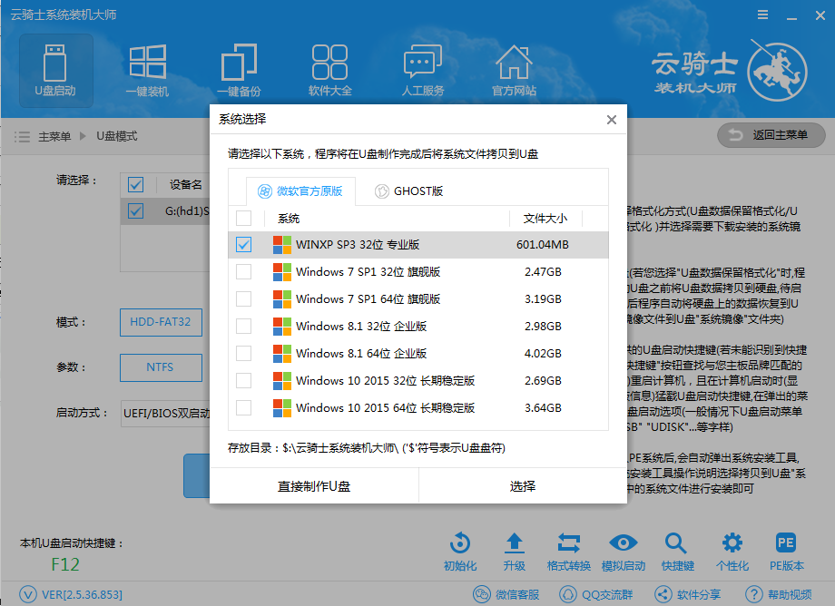Screen dimensions: 835x606
Task: Open the UEFI/BIOS双启动 boot method selector
Action: (x=168, y=413)
